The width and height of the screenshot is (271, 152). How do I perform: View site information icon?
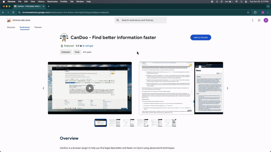coord(19,12)
